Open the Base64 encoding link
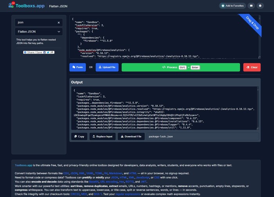This screenshot has width=274, height=197. tap(94, 182)
